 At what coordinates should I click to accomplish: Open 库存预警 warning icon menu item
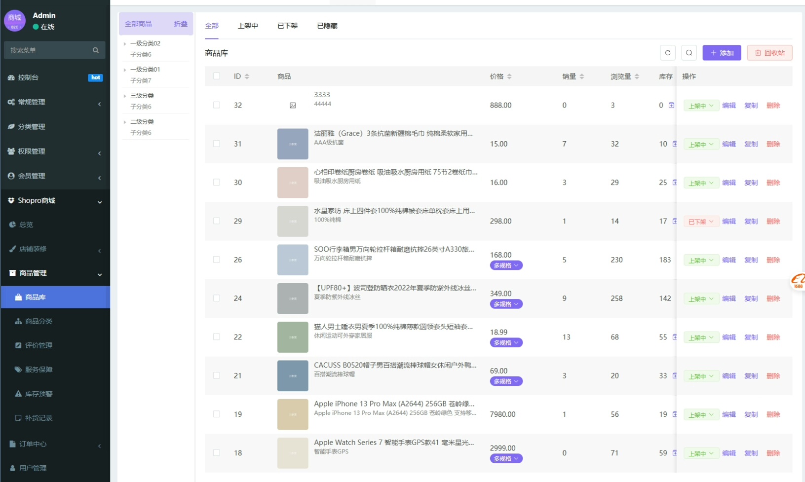[38, 394]
